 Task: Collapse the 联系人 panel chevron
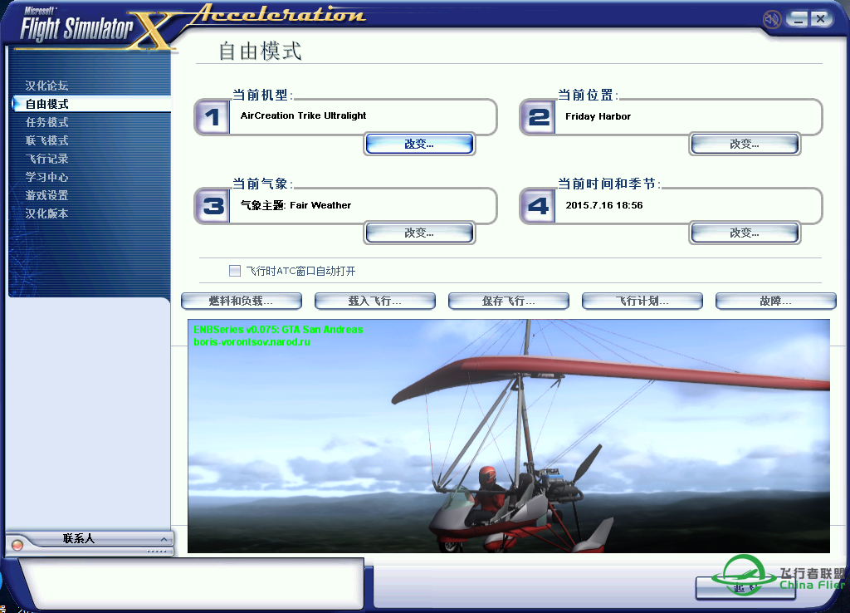(x=163, y=537)
